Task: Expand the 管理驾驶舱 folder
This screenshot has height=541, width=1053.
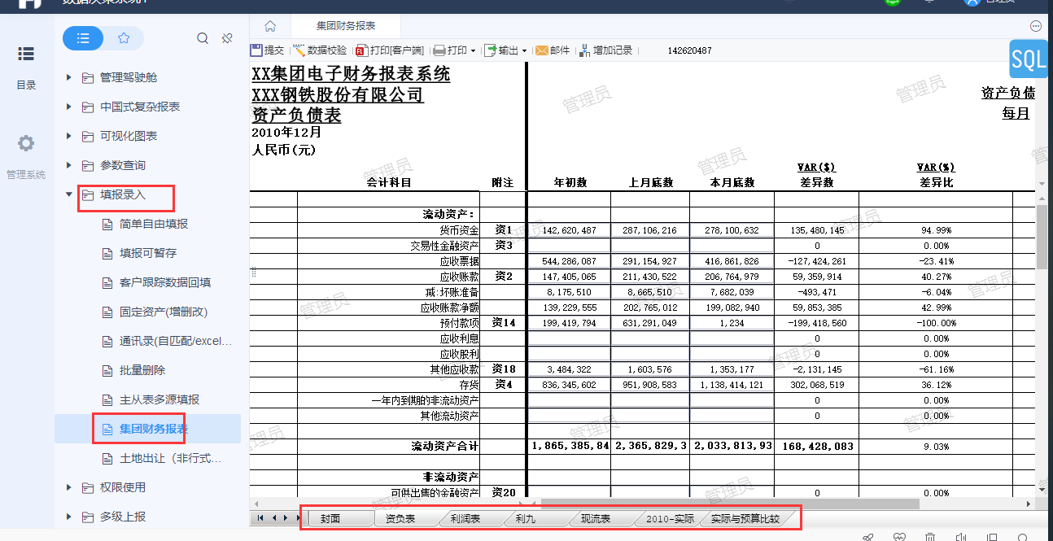Action: pyautogui.click(x=69, y=77)
